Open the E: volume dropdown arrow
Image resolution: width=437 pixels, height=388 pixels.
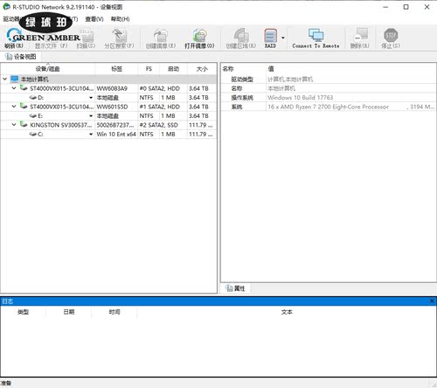(91, 116)
